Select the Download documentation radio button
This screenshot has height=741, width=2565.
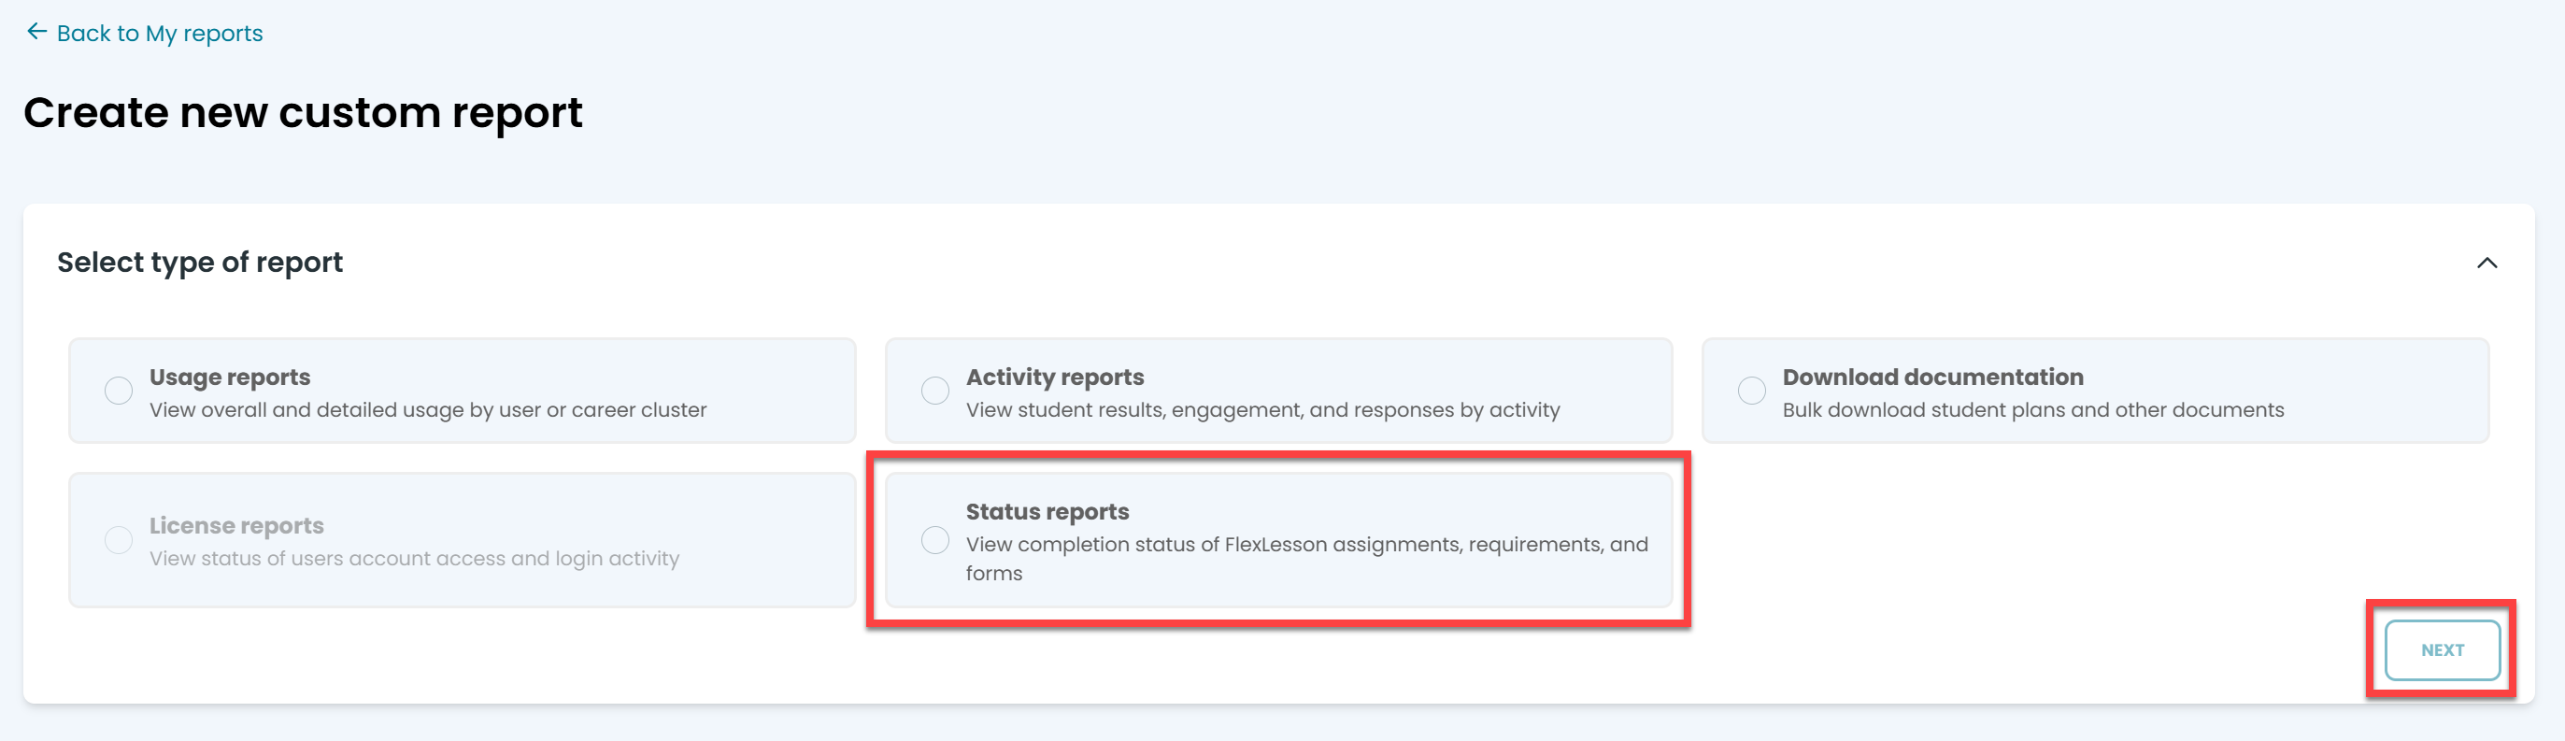pyautogui.click(x=1751, y=391)
